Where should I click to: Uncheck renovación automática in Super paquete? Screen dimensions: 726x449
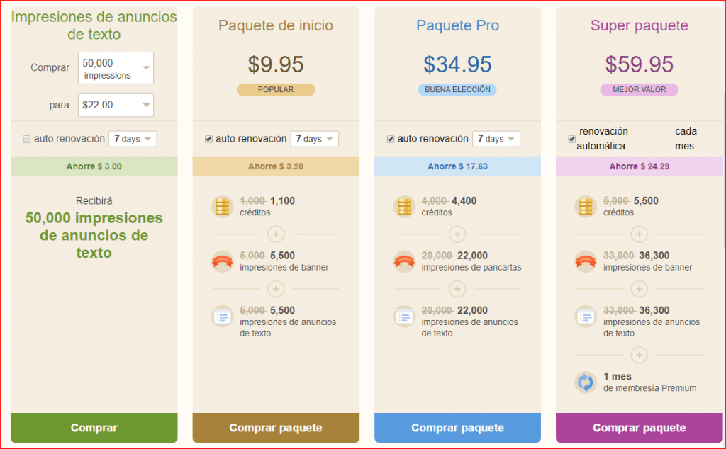[571, 139]
